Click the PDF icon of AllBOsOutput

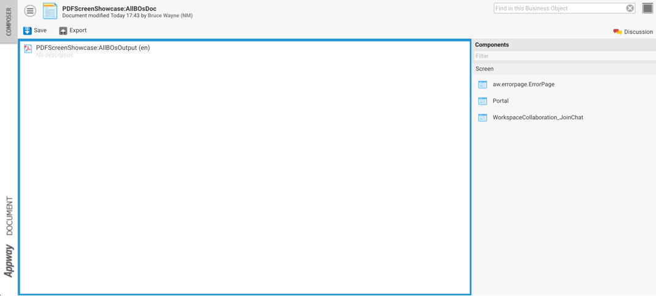28,49
